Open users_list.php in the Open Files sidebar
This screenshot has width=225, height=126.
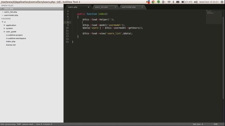(11, 12)
